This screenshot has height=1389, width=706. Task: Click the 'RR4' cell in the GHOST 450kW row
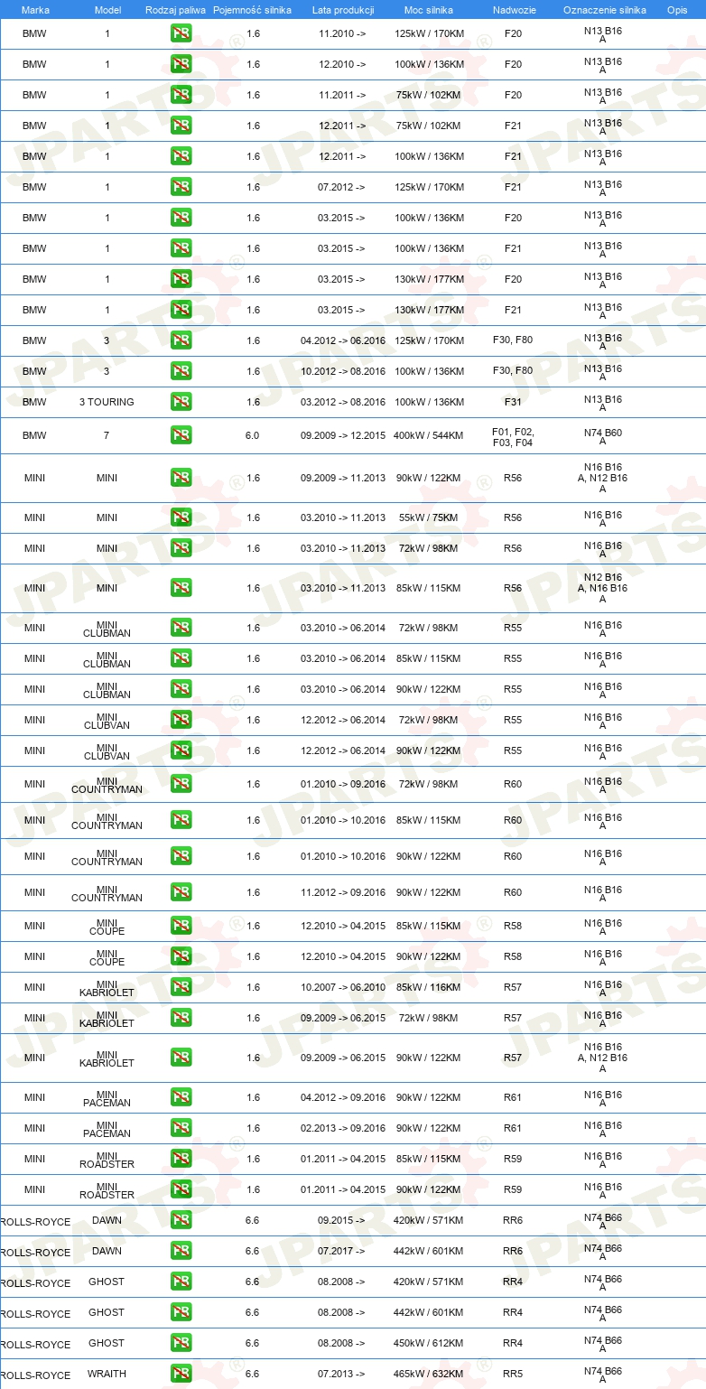(513, 1343)
